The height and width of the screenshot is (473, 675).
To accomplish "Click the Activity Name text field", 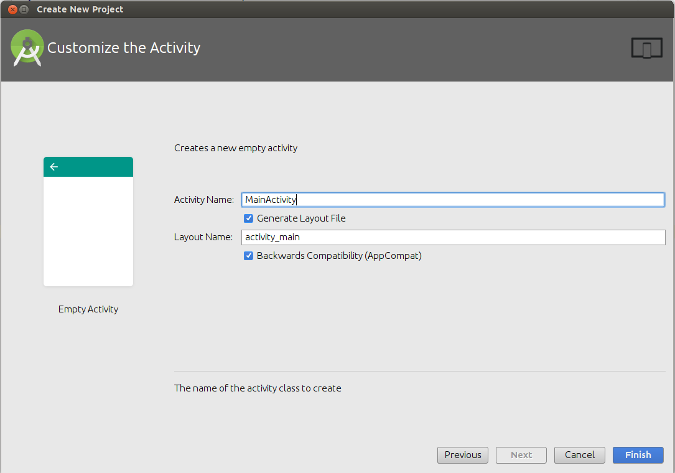I will (x=453, y=200).
